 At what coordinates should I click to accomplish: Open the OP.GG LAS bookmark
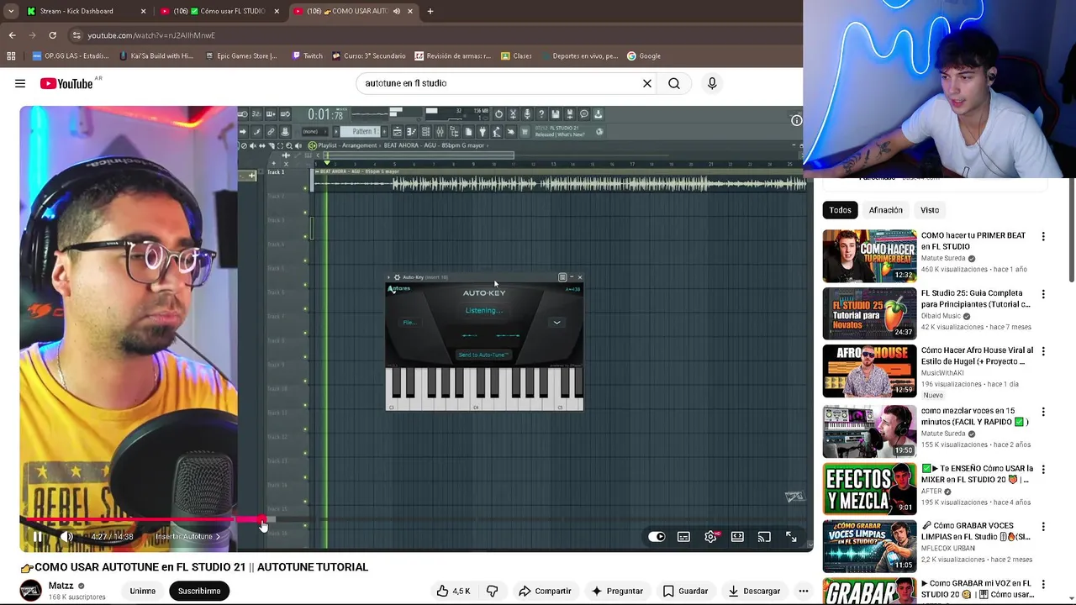point(71,56)
